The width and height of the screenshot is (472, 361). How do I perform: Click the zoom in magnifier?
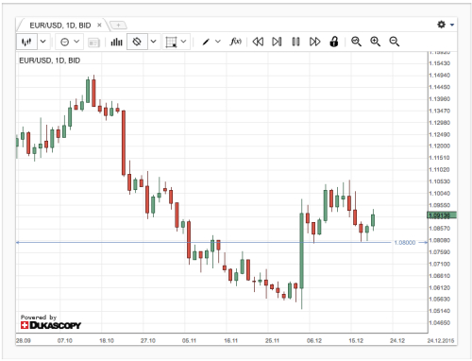(x=375, y=42)
